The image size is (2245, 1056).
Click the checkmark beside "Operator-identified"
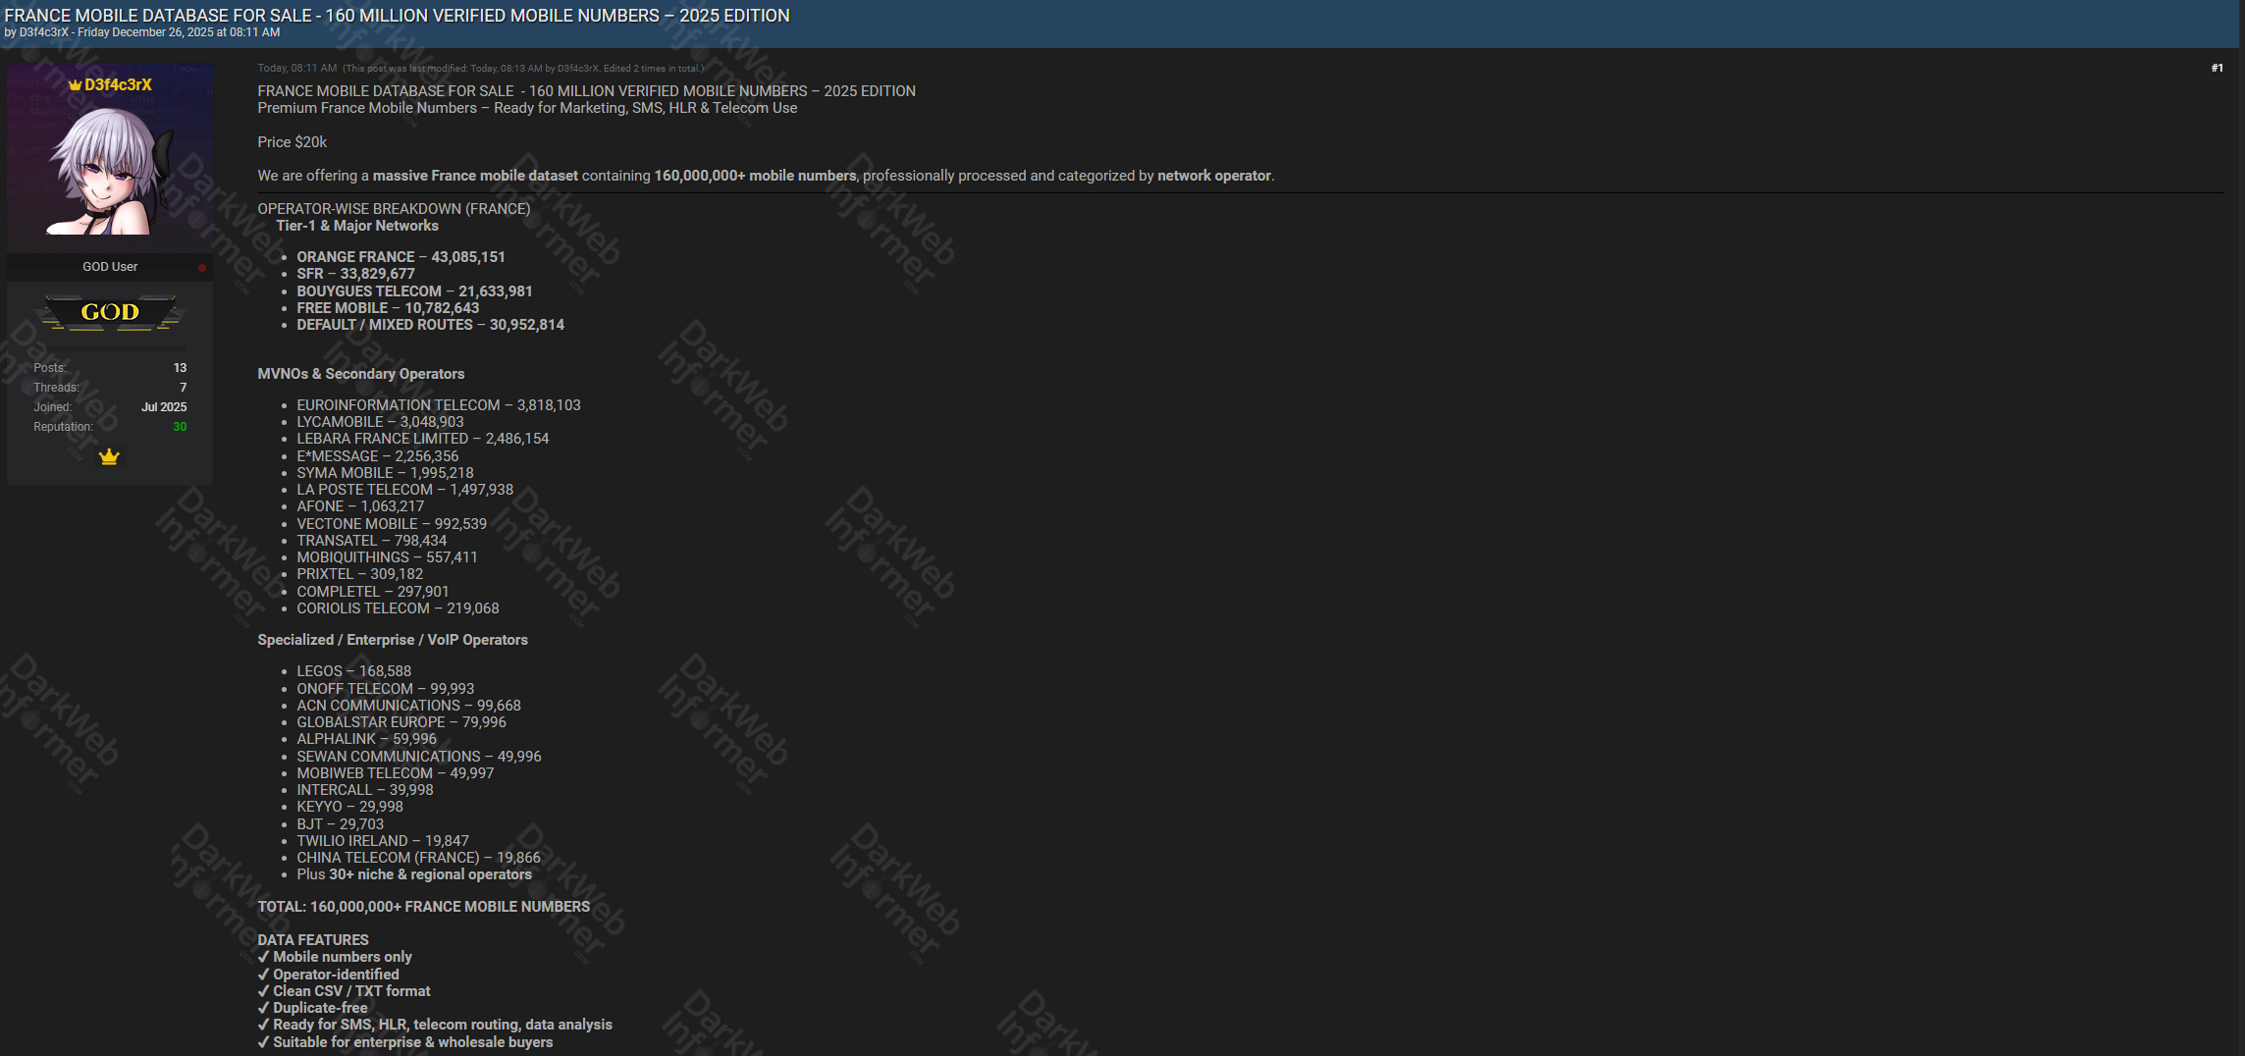[263, 975]
